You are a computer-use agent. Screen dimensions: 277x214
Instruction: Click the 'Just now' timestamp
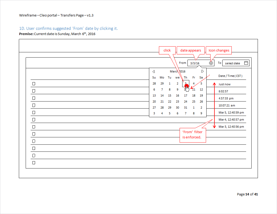pyautogui.click(x=225, y=84)
